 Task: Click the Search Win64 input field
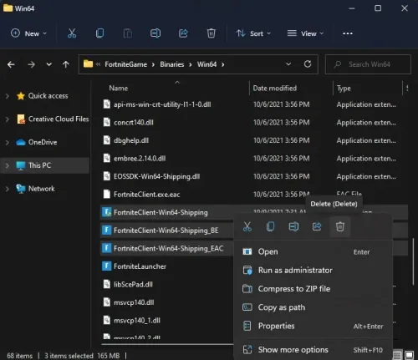(x=368, y=64)
